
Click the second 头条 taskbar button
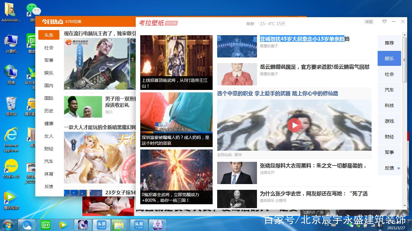pos(139,225)
